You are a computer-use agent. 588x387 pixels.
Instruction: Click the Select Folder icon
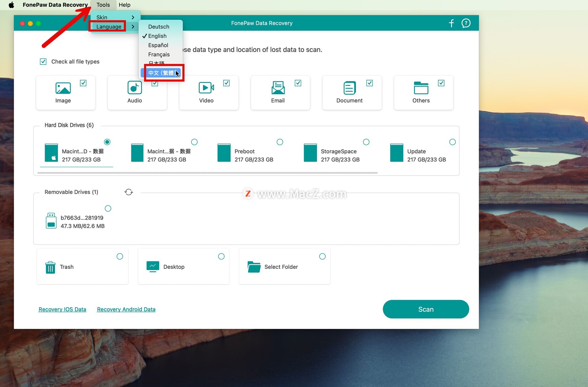pos(254,267)
